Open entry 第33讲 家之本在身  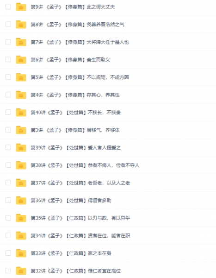pos(71,253)
